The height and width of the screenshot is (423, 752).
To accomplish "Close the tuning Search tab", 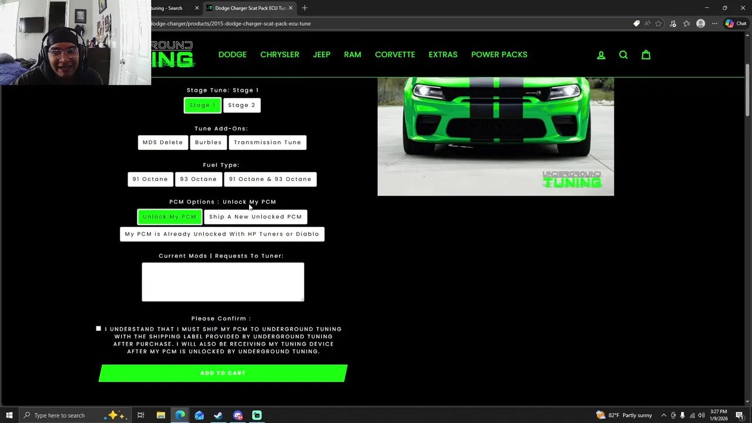I will (x=197, y=8).
